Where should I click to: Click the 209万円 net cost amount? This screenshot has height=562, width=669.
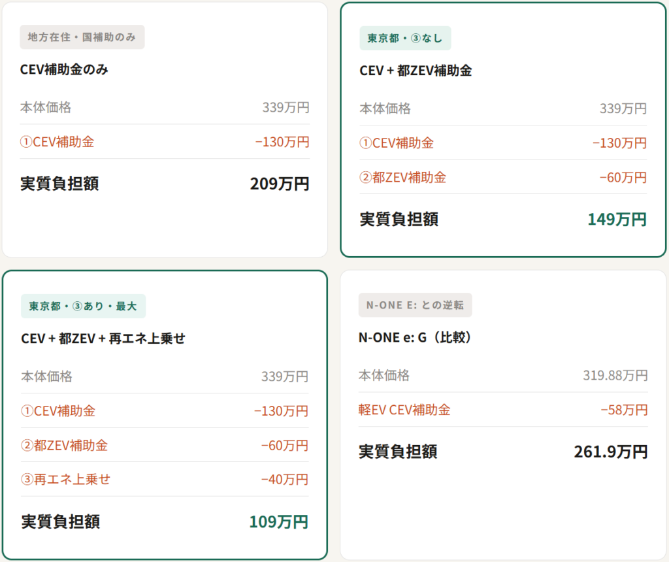(x=279, y=184)
